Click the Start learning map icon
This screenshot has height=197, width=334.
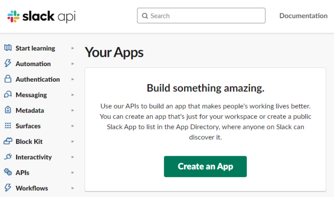tap(8, 48)
